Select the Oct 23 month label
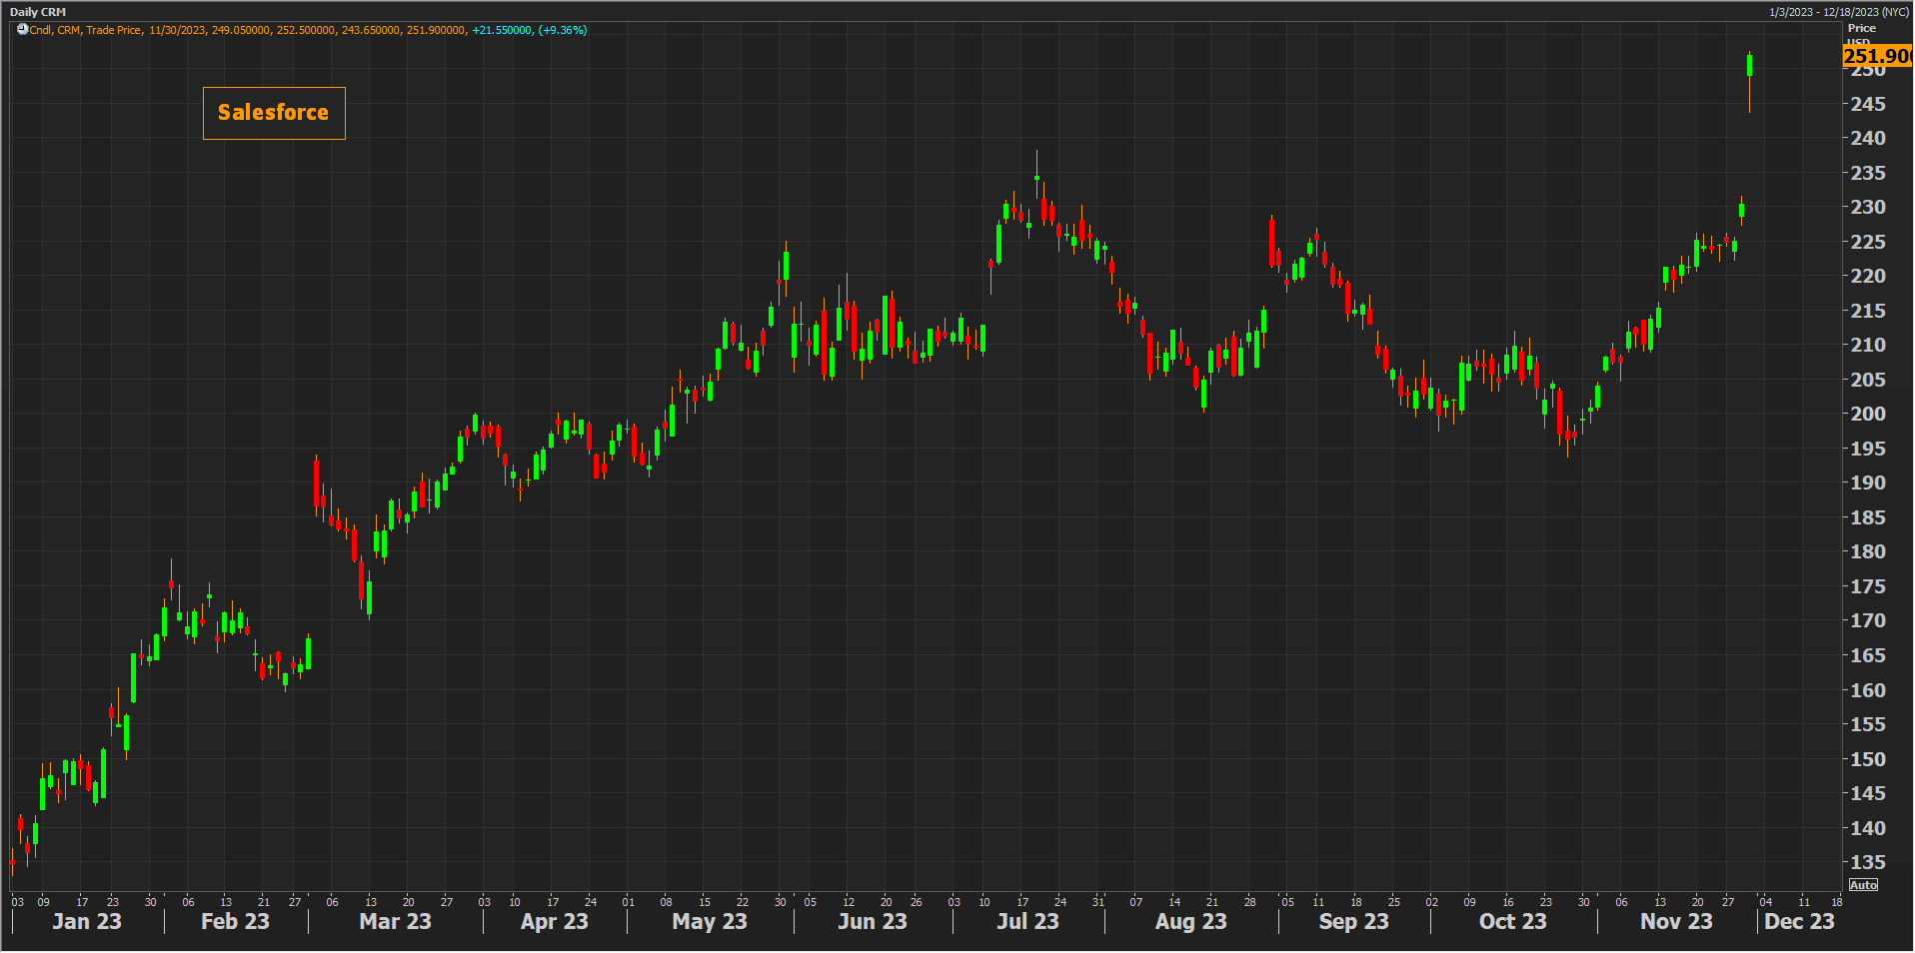 click(x=1512, y=921)
